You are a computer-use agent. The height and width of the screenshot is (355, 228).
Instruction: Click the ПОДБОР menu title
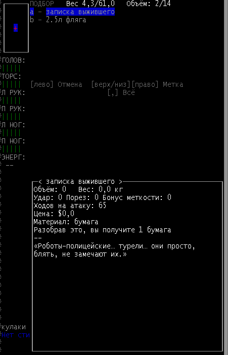[42, 4]
